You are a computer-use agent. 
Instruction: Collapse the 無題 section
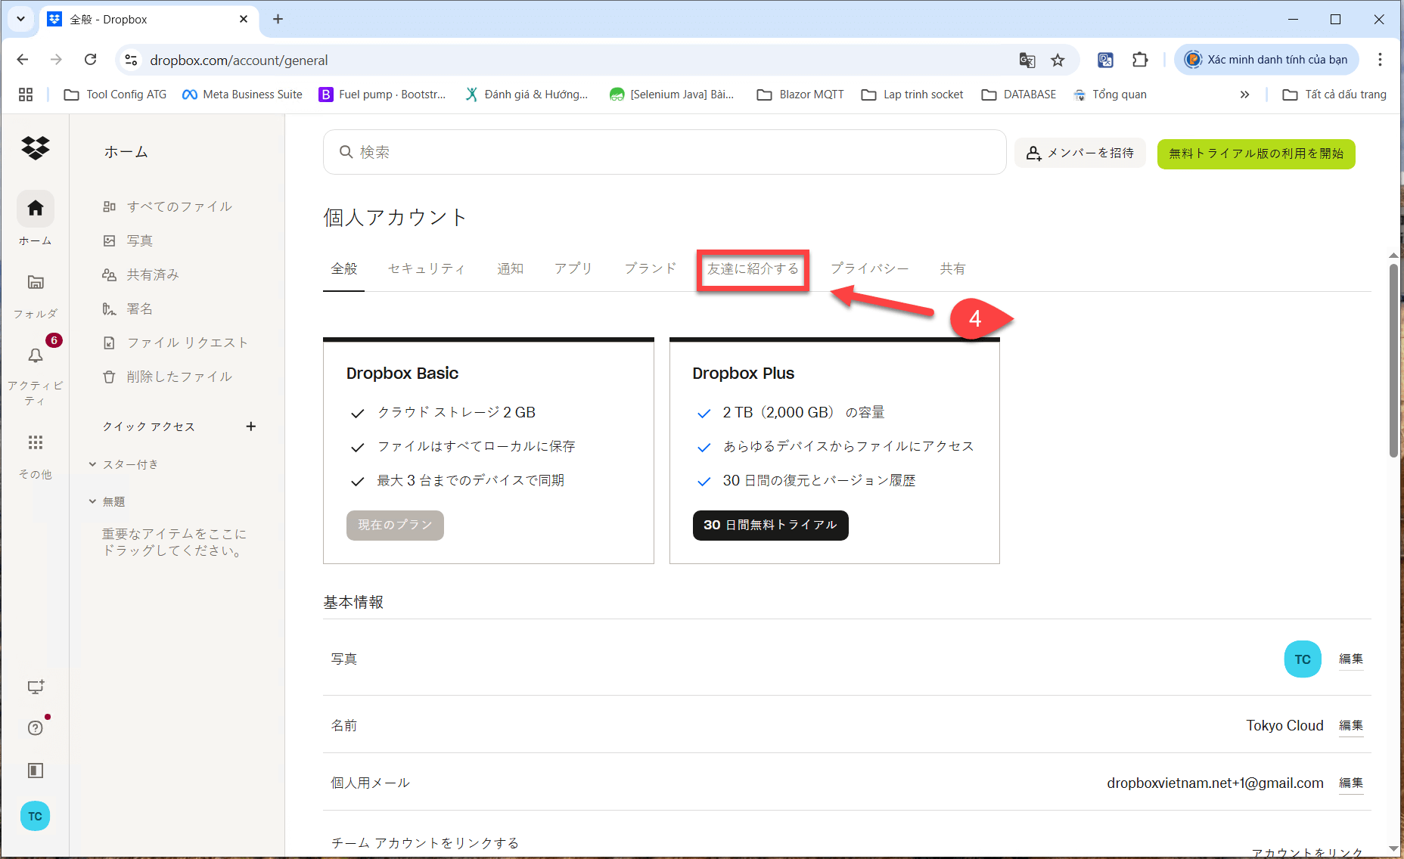tap(92, 501)
